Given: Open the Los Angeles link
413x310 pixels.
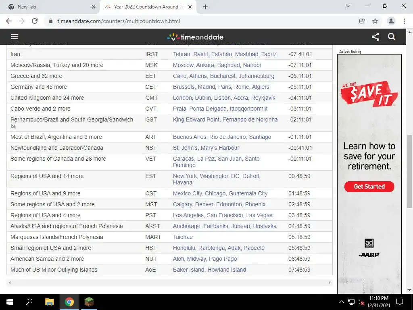Looking at the screenshot, I should pyautogui.click(x=188, y=215).
